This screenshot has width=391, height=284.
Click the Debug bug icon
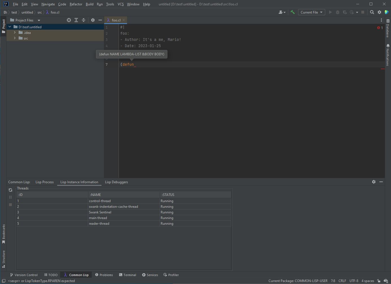337,12
